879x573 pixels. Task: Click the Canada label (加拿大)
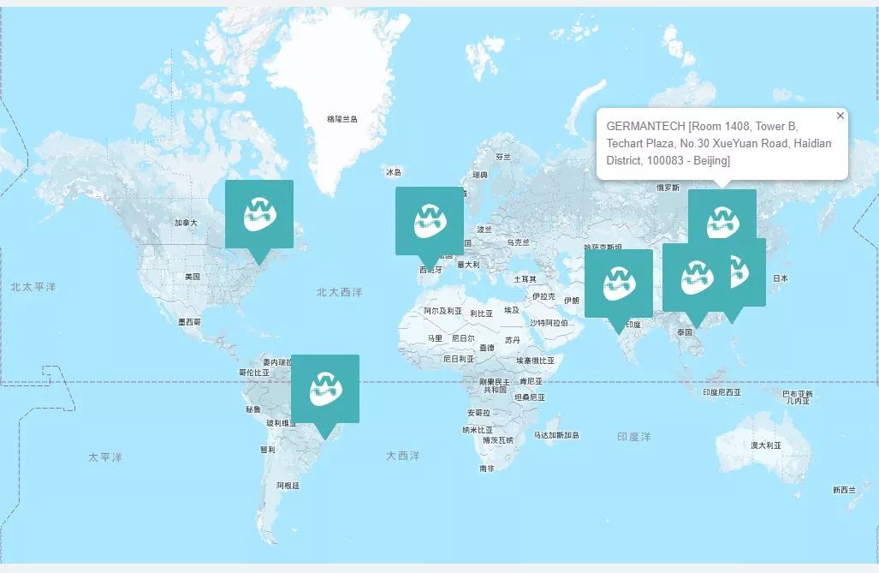(186, 223)
